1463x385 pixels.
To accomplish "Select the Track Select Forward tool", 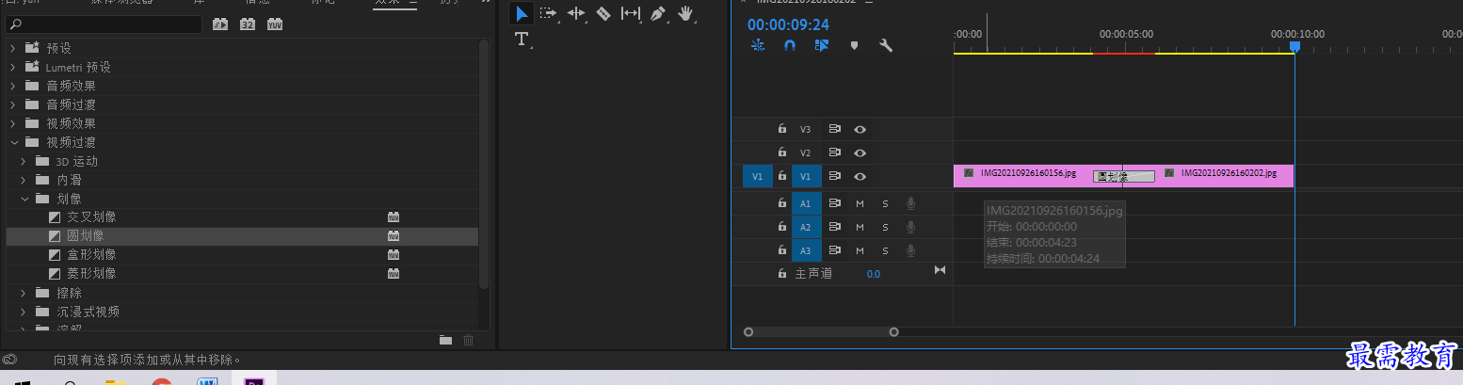I will (549, 14).
